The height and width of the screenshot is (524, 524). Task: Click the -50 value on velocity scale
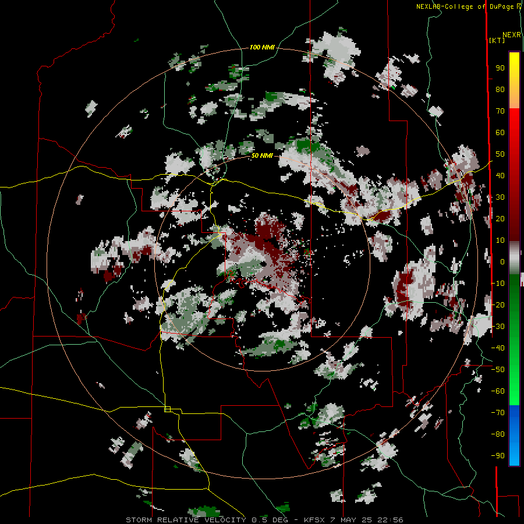click(498, 370)
